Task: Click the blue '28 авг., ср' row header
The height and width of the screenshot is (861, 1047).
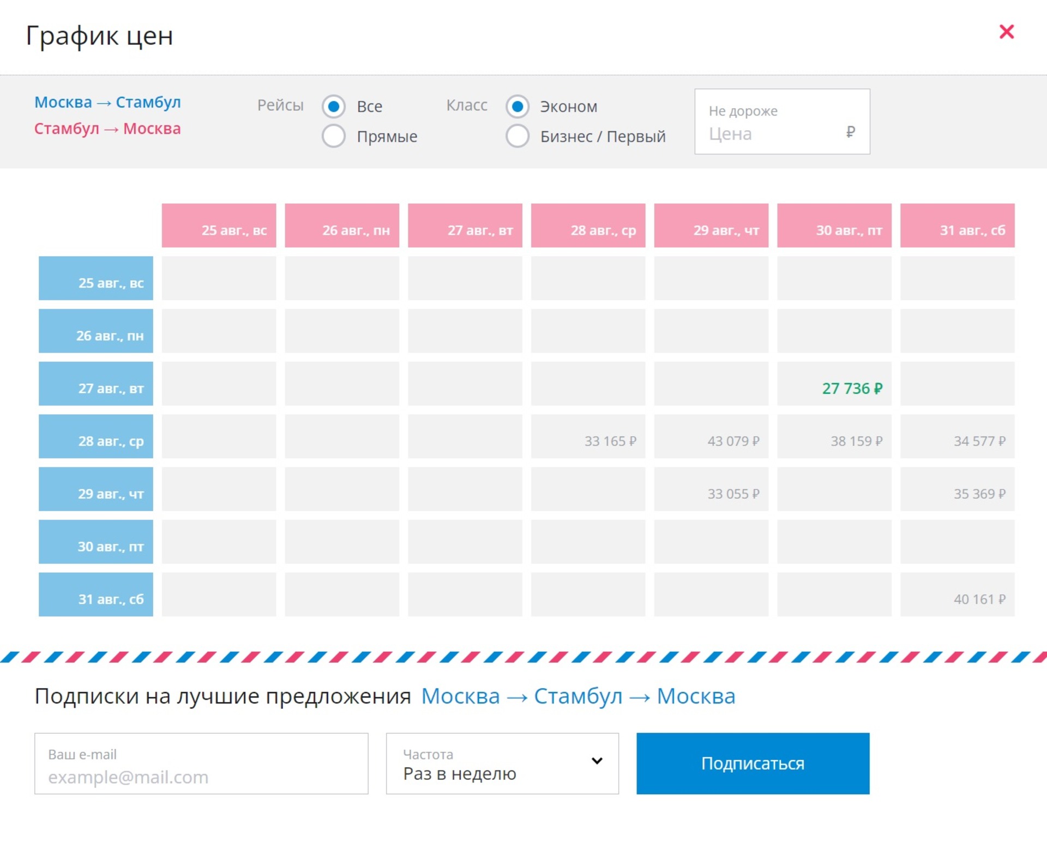Action: tap(96, 437)
